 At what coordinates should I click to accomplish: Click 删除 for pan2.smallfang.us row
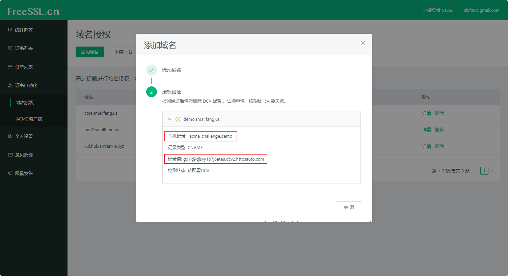(439, 130)
